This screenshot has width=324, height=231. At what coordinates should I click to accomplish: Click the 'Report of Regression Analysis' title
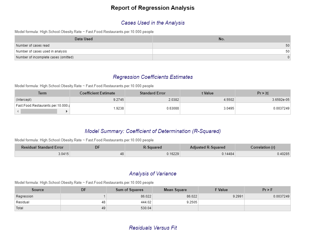(152, 8)
